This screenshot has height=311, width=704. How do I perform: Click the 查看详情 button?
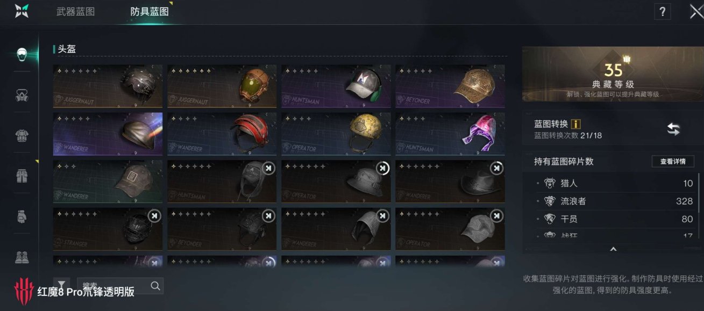coord(673,162)
